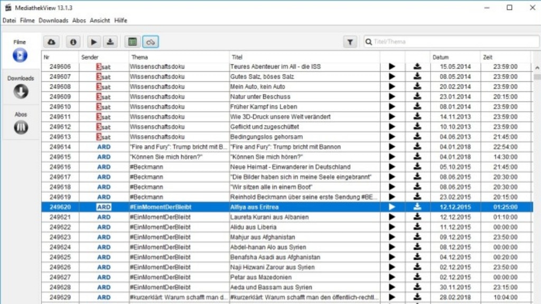This screenshot has height=304, width=541.
Task: Download 'Bedingungslos gehorsam'
Action: click(x=417, y=137)
